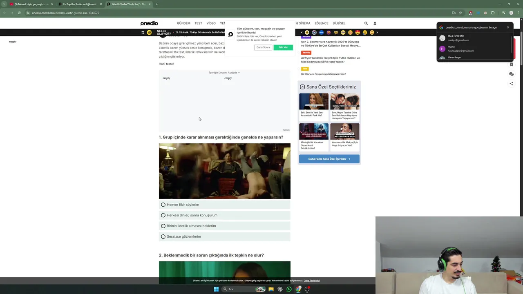Click the browser back arrow

(x=4, y=13)
